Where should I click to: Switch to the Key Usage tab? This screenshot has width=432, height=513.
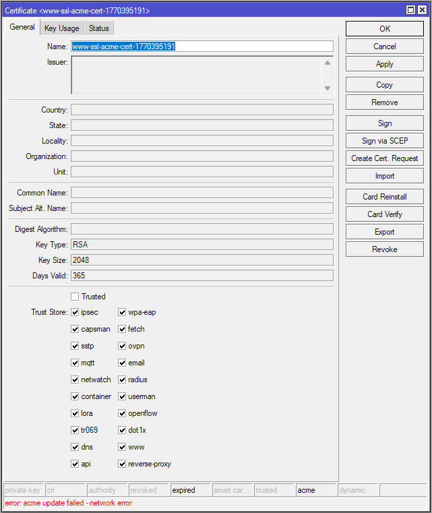pyautogui.click(x=61, y=28)
